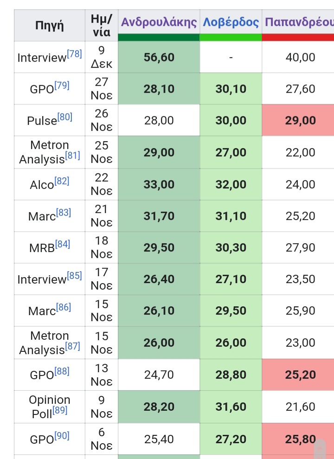This screenshot has width=334, height=459.
Task: Open citation 84 beside MRB
Action: coord(63,244)
